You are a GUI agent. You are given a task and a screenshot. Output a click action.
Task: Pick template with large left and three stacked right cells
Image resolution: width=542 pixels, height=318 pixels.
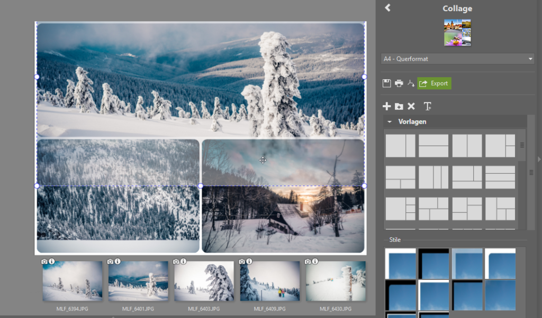pos(400,209)
